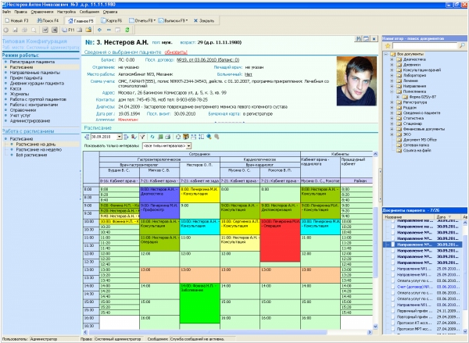The width and height of the screenshot is (469, 343).
Task: Open the Расписание на неделю view
Action: tap(39, 149)
